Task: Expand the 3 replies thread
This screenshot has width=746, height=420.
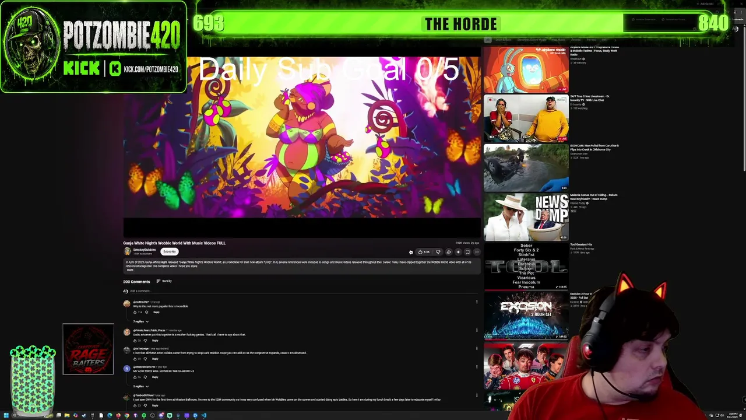Action: tap(141, 386)
